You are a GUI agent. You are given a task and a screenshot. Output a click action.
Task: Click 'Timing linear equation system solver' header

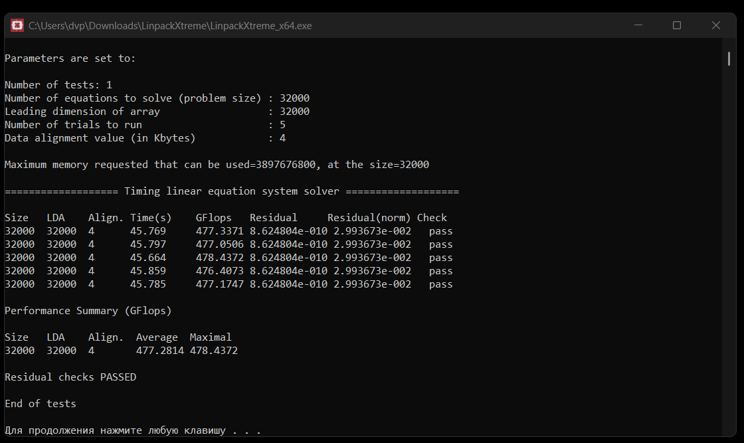[x=232, y=191]
